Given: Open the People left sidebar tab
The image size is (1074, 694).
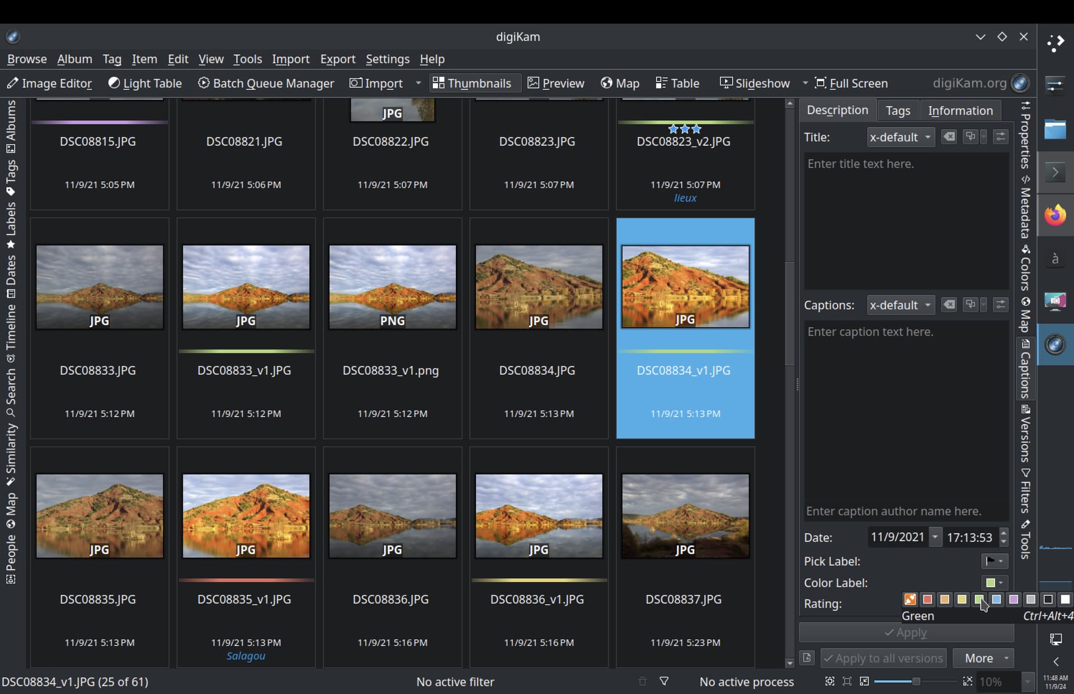Looking at the screenshot, I should click(x=11, y=559).
